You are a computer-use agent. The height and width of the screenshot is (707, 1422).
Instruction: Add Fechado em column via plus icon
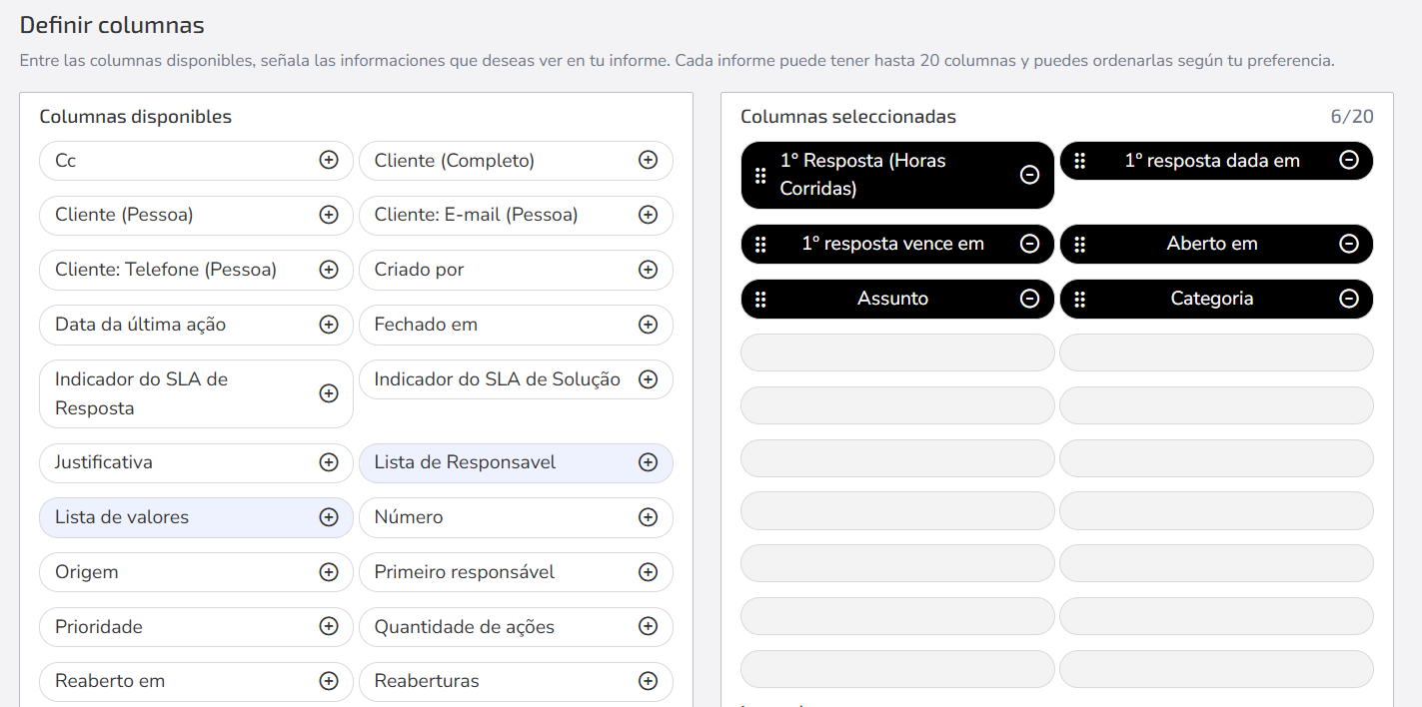click(x=648, y=325)
